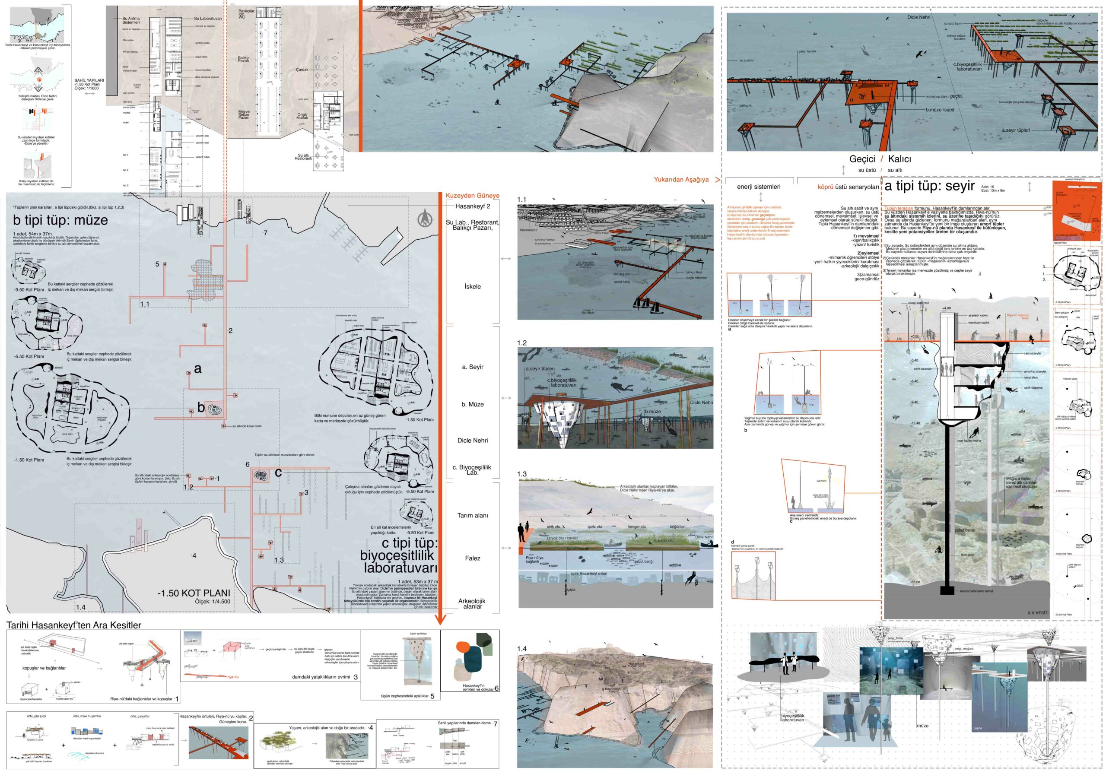Click the vertical double arrow below enerji sistemleri

[761, 197]
